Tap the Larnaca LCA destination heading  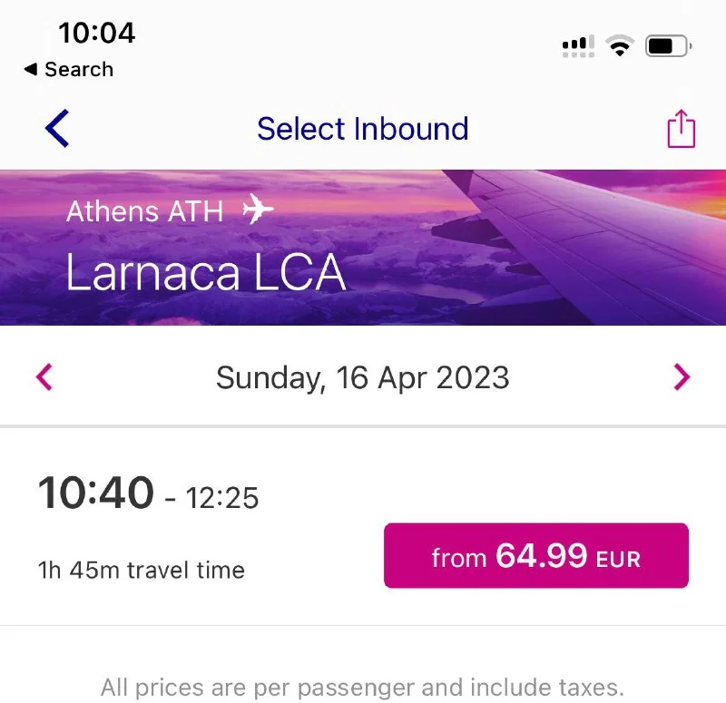(206, 269)
